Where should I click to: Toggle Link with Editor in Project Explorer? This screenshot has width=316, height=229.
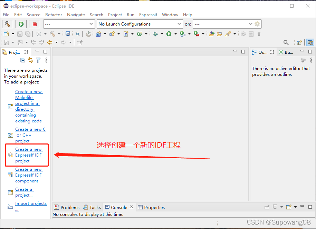30,60
